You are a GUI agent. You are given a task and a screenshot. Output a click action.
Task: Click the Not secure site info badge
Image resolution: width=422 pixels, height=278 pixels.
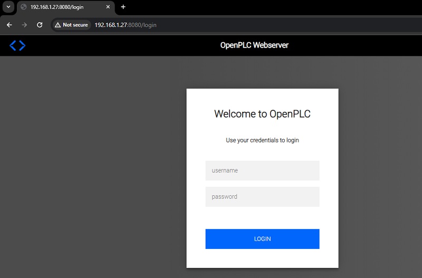[71, 25]
